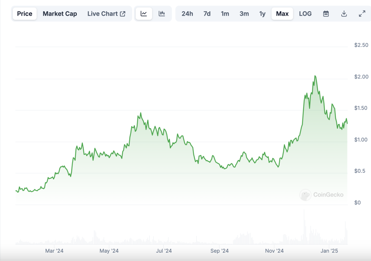Open the calendar date range picker
The height and width of the screenshot is (261, 371).
pos(326,14)
